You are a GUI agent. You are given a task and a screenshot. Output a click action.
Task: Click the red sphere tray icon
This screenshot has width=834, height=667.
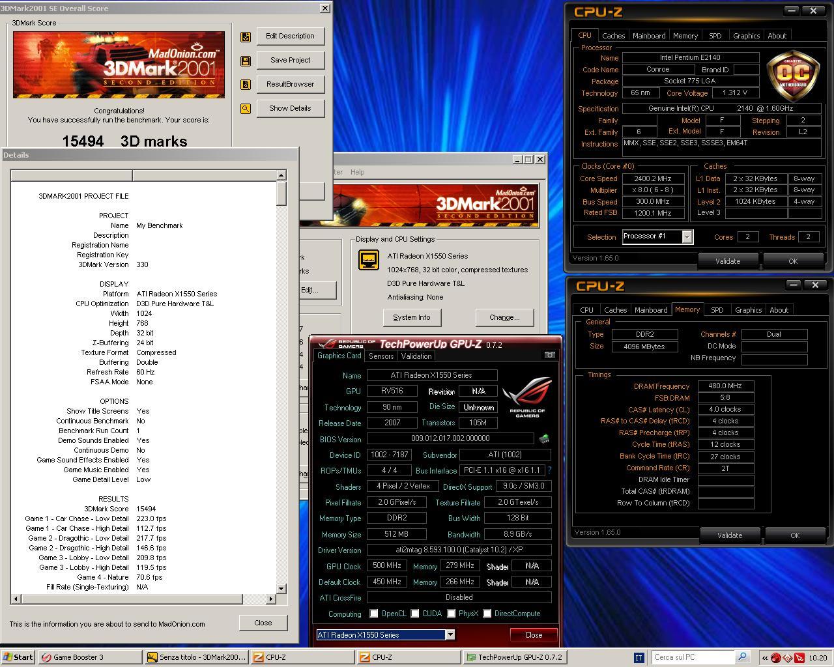(776, 658)
